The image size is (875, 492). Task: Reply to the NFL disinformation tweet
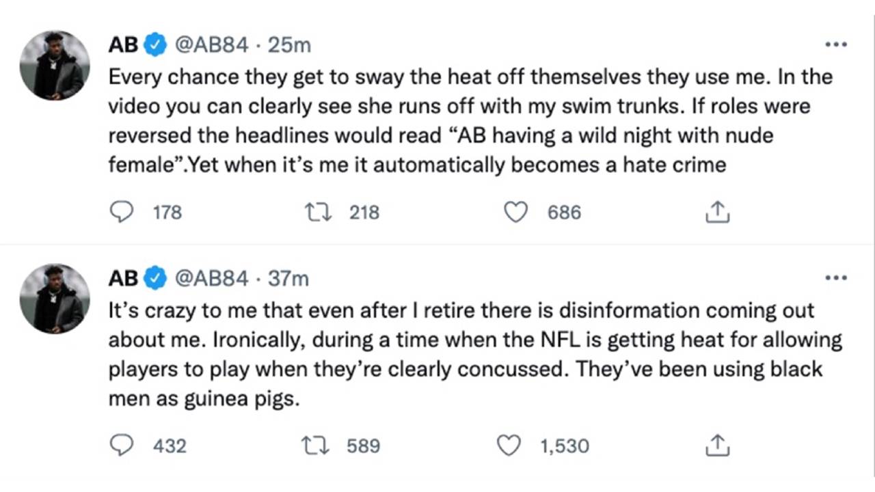[122, 446]
